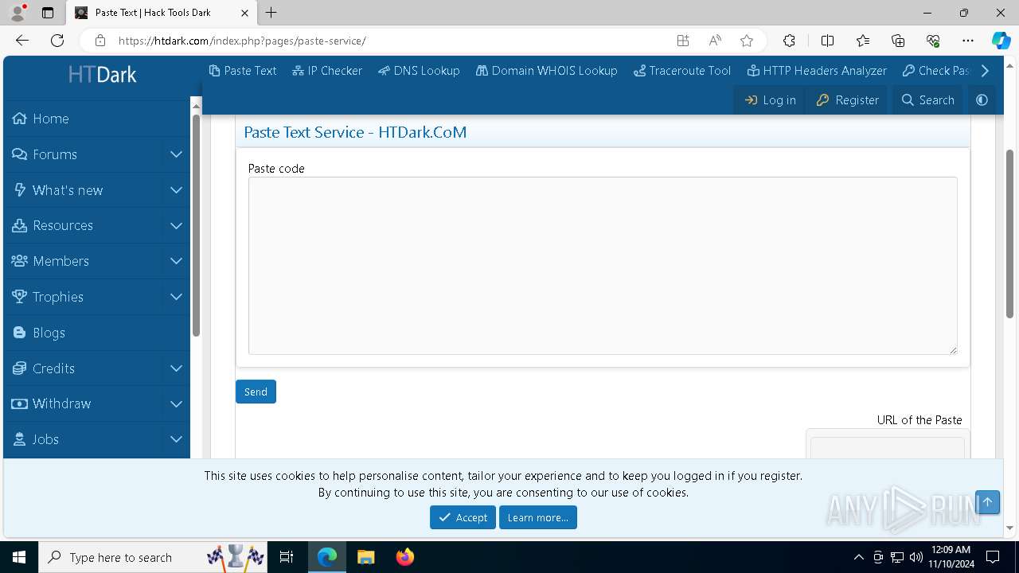
Task: Toggle Split screen icon
Action: click(827, 41)
